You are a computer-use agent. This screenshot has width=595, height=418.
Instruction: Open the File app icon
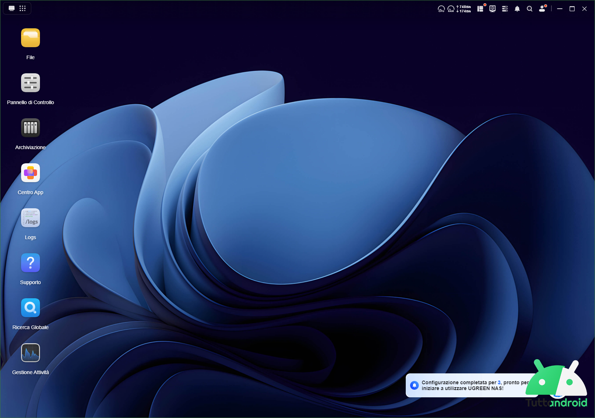31,38
